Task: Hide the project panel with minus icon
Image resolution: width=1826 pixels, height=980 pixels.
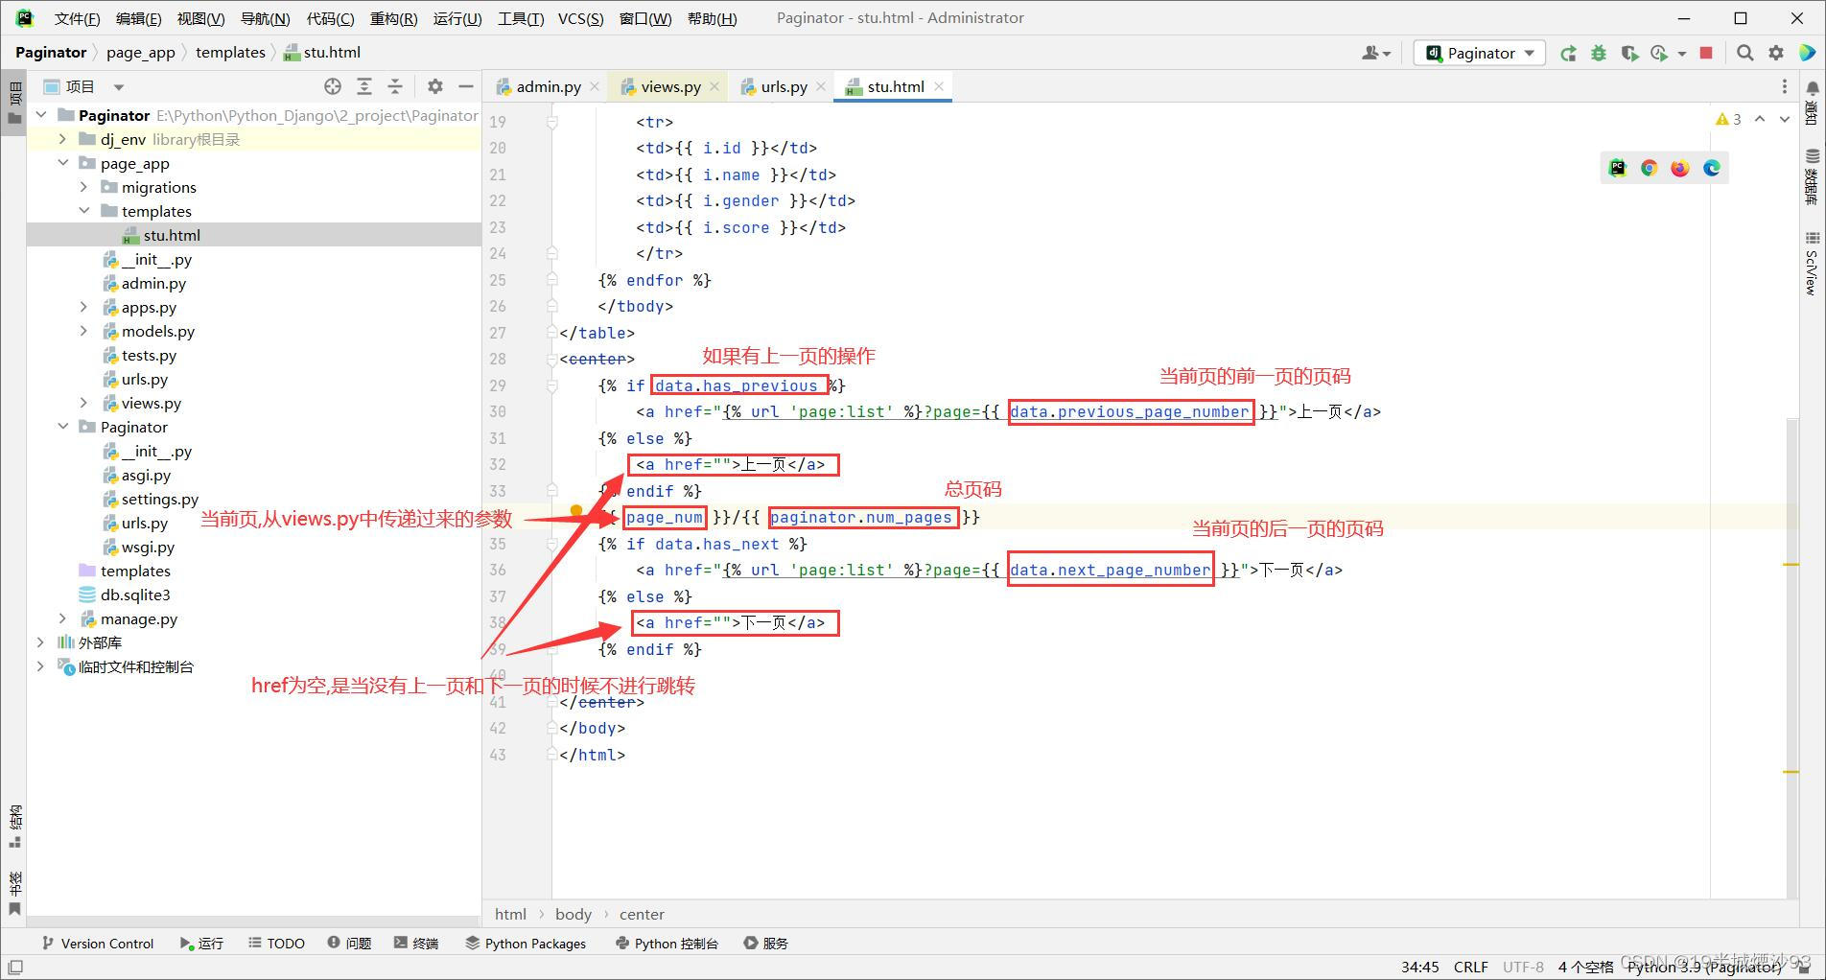Action: (466, 86)
